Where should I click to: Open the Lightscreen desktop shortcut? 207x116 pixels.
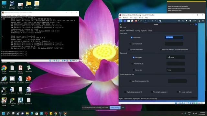click(x=20, y=101)
